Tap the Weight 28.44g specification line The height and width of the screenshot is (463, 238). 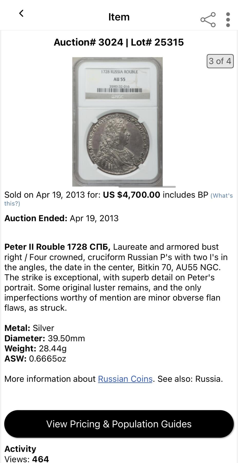pyautogui.click(x=36, y=348)
